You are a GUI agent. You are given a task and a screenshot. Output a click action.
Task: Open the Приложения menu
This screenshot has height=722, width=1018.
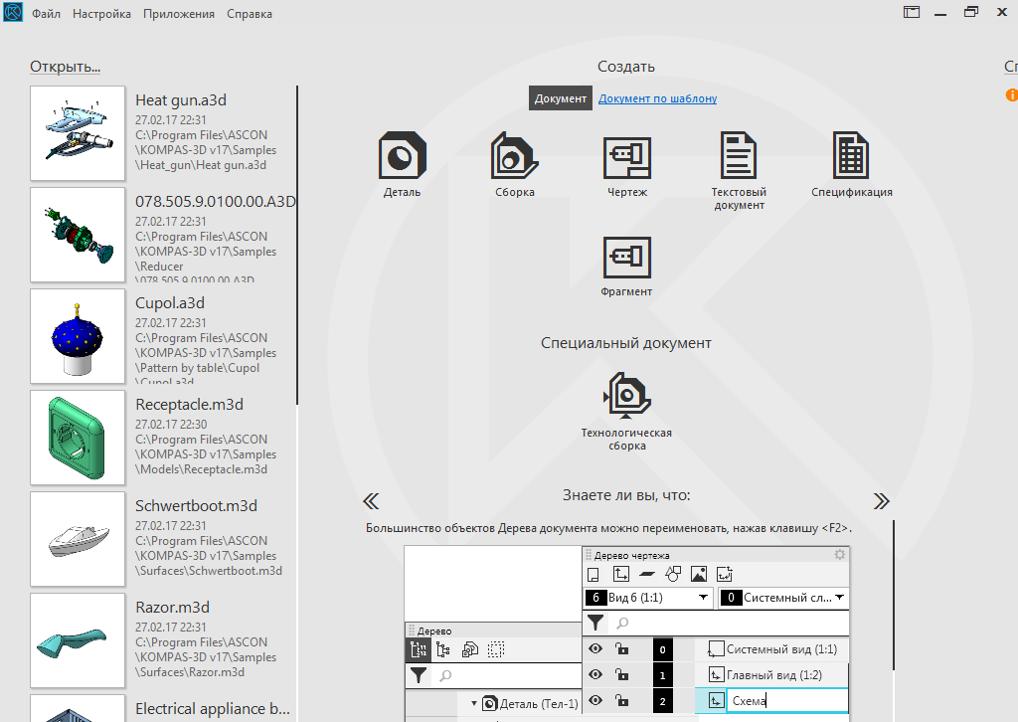pyautogui.click(x=178, y=14)
